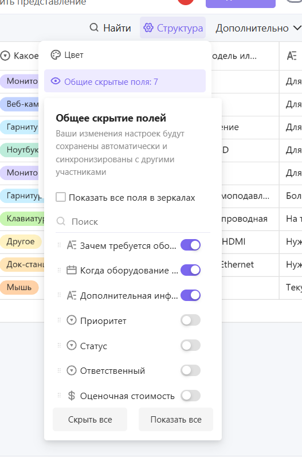Viewport: 302px width, 473px height.
Task: Click the magnifier icon in the Поиск field
Action: pos(61,221)
